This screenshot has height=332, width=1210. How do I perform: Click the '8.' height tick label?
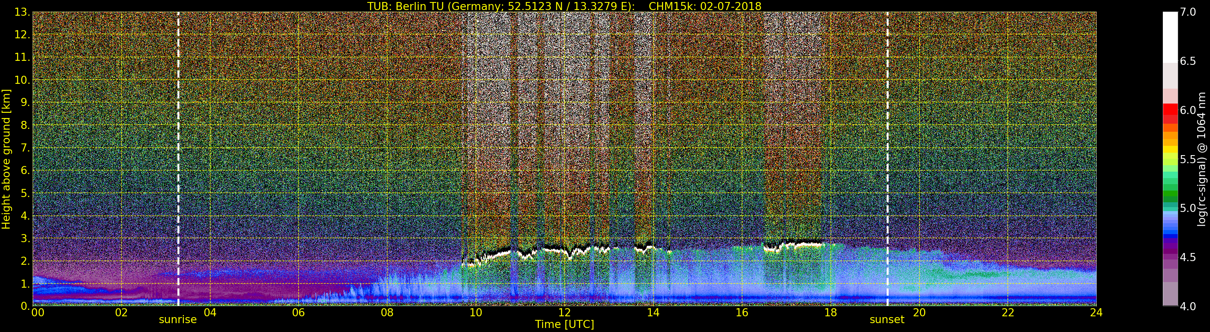coord(25,125)
